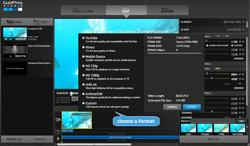Click the FX badge on timeline clip
The image size is (250, 146).
coord(64,127)
